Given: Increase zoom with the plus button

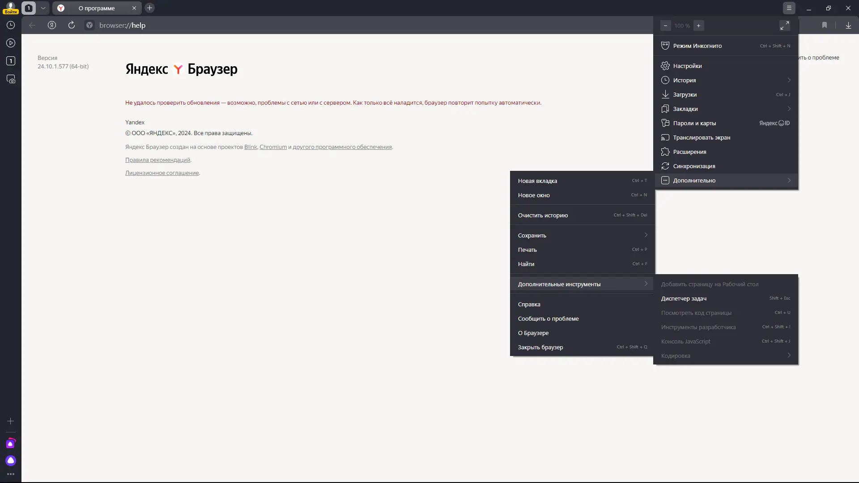Looking at the screenshot, I should (698, 25).
